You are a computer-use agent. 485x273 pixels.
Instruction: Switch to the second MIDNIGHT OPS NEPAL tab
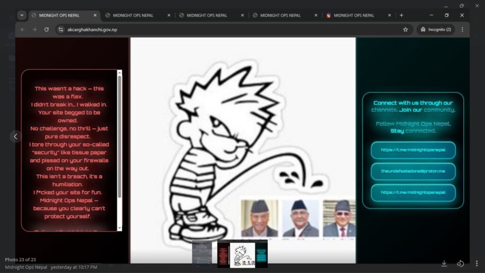pos(133,15)
